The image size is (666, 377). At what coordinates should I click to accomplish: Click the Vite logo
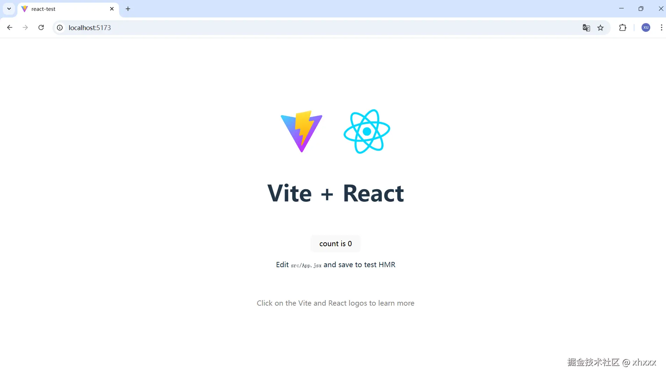tap(301, 131)
